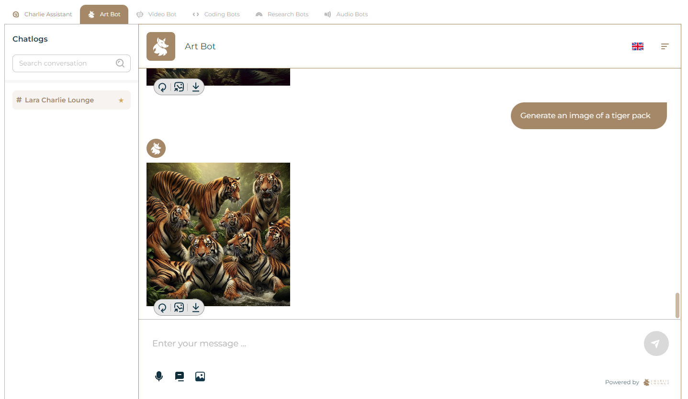Image resolution: width=688 pixels, height=399 pixels.
Task: Select the Lara Charlie Lounge conversation
Action: 71,100
